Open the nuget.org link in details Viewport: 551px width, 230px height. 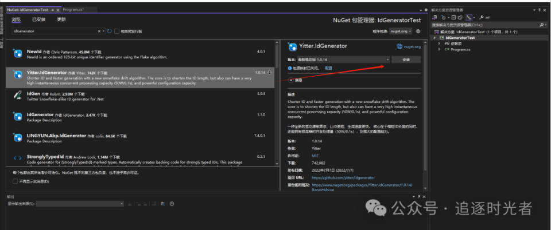pos(411,46)
